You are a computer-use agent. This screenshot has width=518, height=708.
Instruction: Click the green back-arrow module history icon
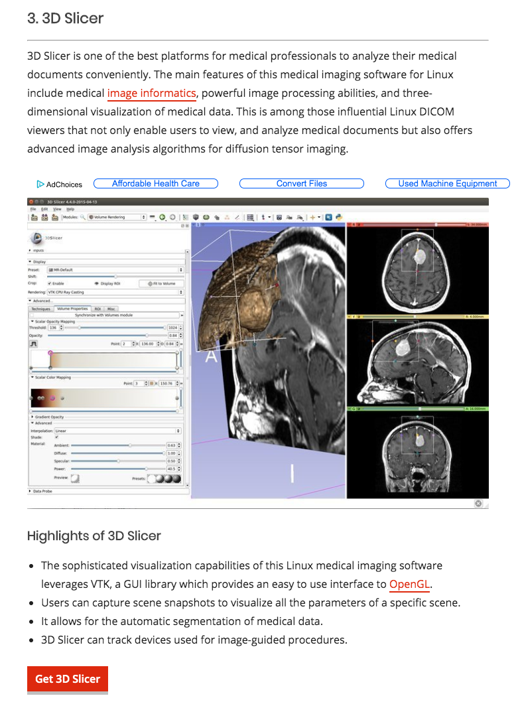[162, 217]
